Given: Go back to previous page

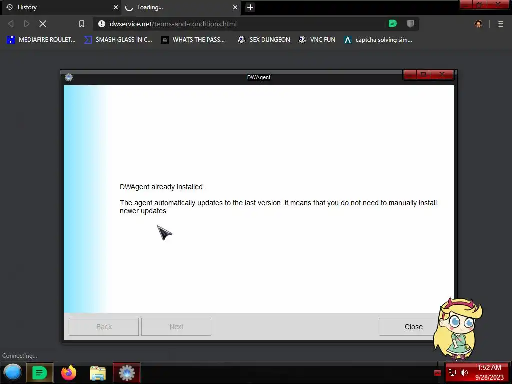Looking at the screenshot, I should [11, 24].
